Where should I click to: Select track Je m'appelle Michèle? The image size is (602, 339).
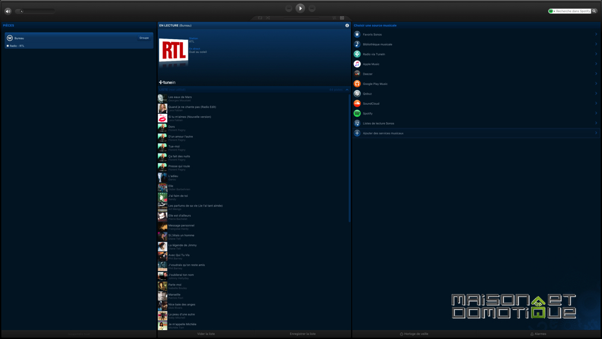click(x=253, y=326)
